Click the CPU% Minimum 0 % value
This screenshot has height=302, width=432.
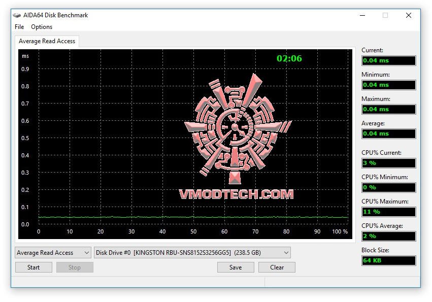click(x=389, y=187)
